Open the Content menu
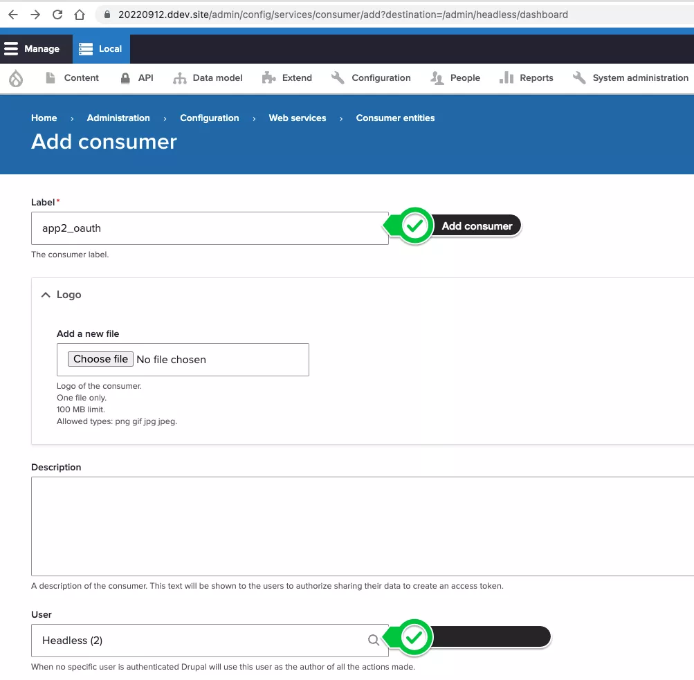 coord(73,78)
